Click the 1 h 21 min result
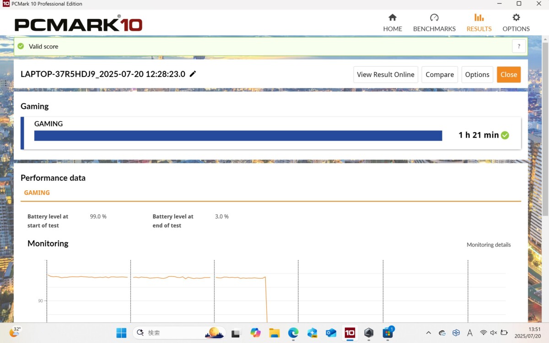The height and width of the screenshot is (343, 549). coord(479,135)
